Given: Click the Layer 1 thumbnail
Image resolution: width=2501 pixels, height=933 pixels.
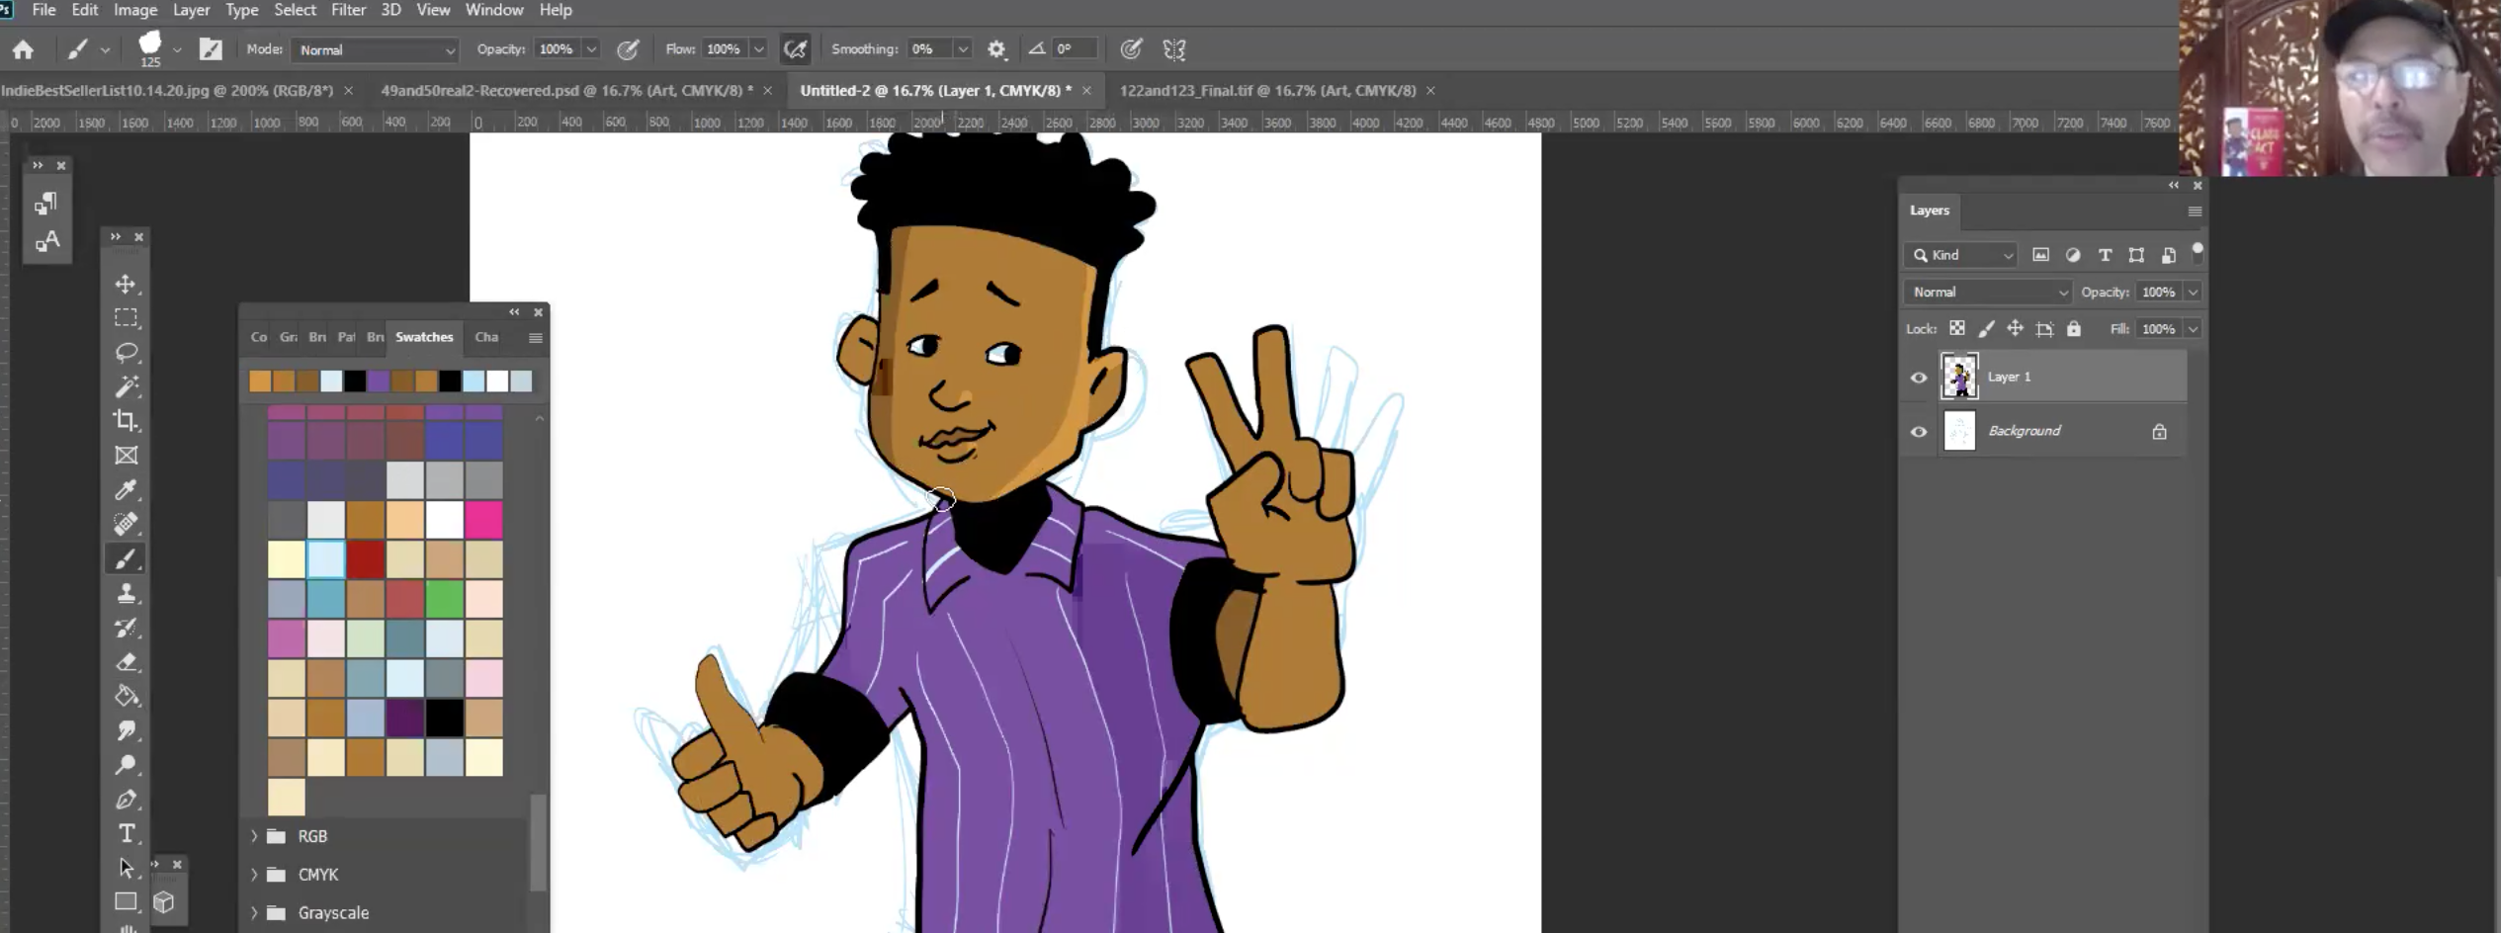Looking at the screenshot, I should pyautogui.click(x=1959, y=377).
